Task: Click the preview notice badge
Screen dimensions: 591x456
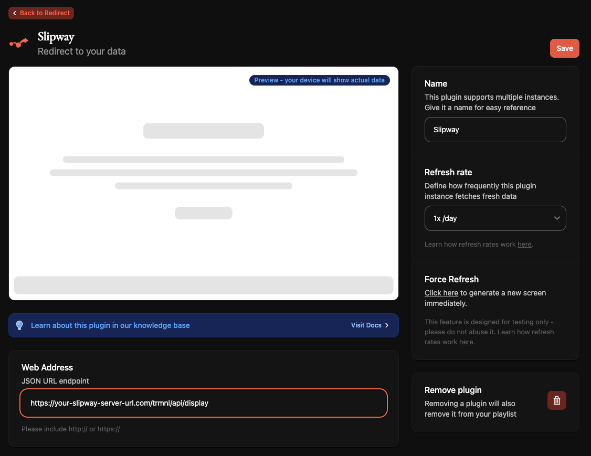Action: coord(319,80)
